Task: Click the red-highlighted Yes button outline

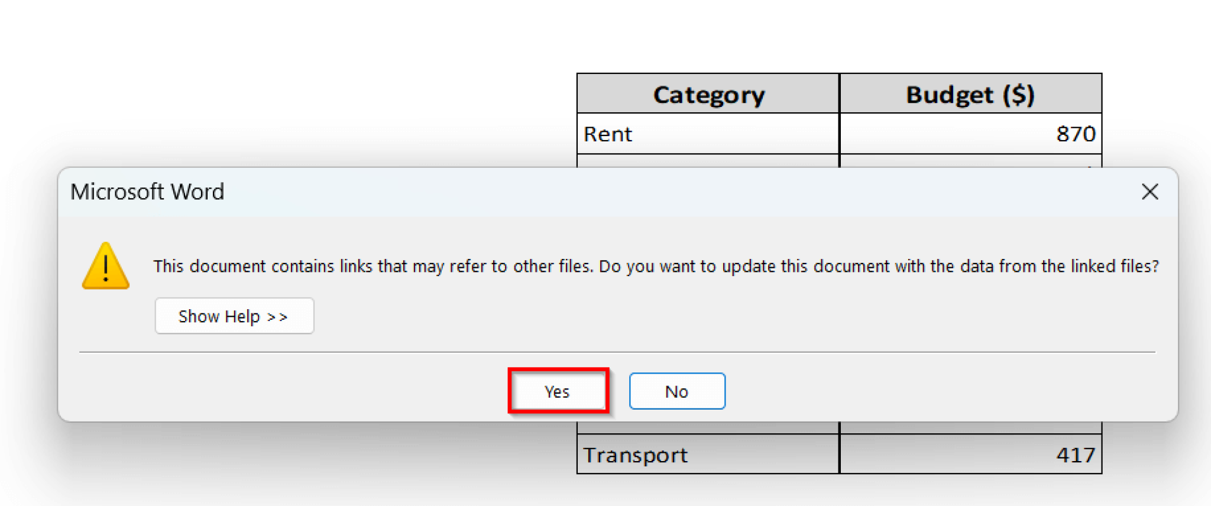Action: (x=558, y=369)
